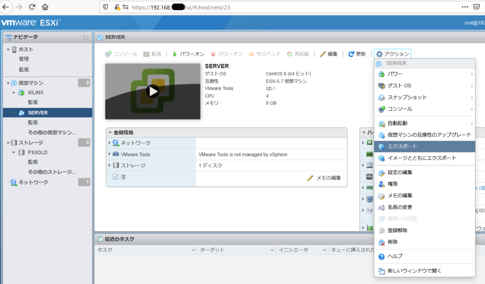Choose 削除 in the actions menu

coord(392,242)
